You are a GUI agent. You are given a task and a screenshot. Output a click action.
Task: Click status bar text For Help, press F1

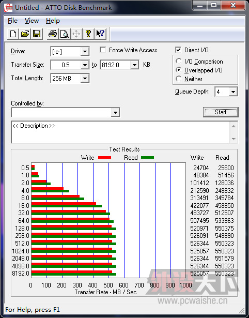[33, 310]
